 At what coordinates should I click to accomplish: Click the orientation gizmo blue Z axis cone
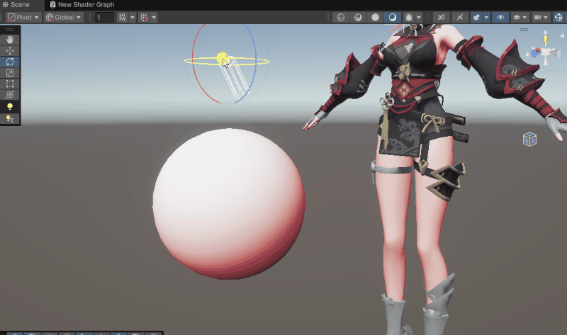click(x=536, y=53)
